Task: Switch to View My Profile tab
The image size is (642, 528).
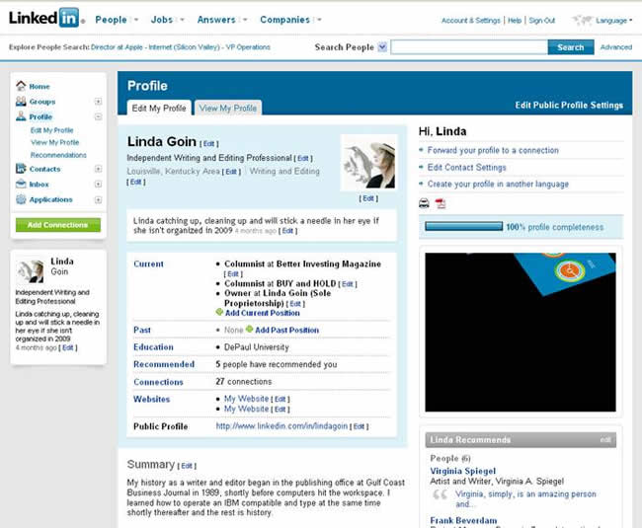Action: pos(228,108)
